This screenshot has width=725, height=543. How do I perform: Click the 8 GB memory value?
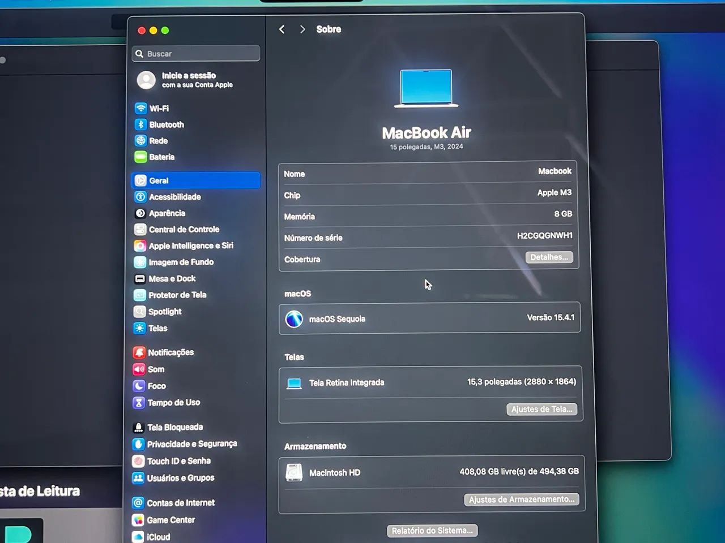coord(563,214)
